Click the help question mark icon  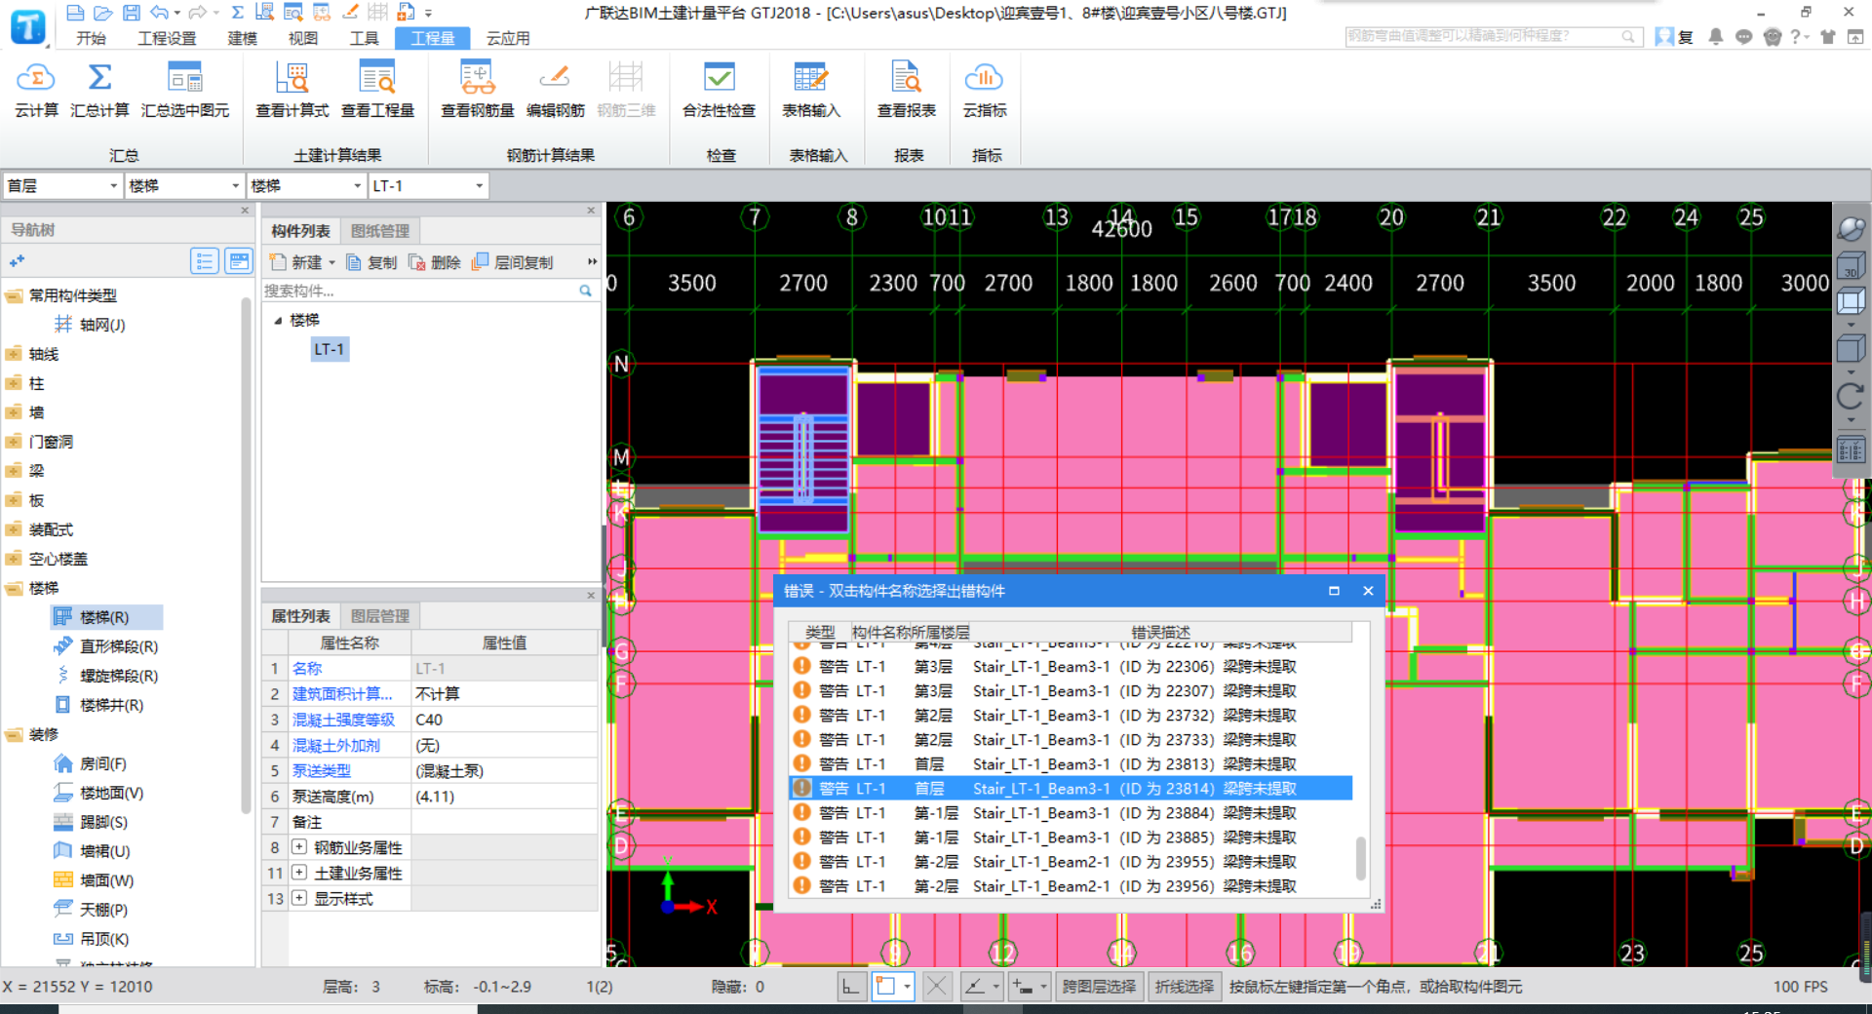[x=1795, y=36]
